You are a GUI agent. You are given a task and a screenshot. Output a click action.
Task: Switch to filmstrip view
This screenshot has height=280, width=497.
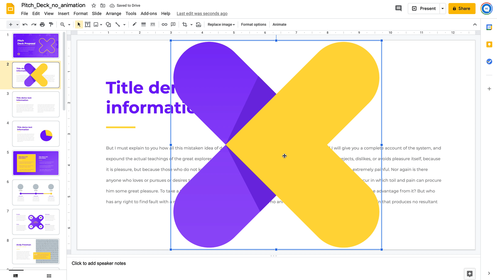[16, 276]
